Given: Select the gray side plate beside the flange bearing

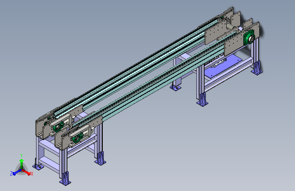Looking at the screenshot, I should coord(234,44).
